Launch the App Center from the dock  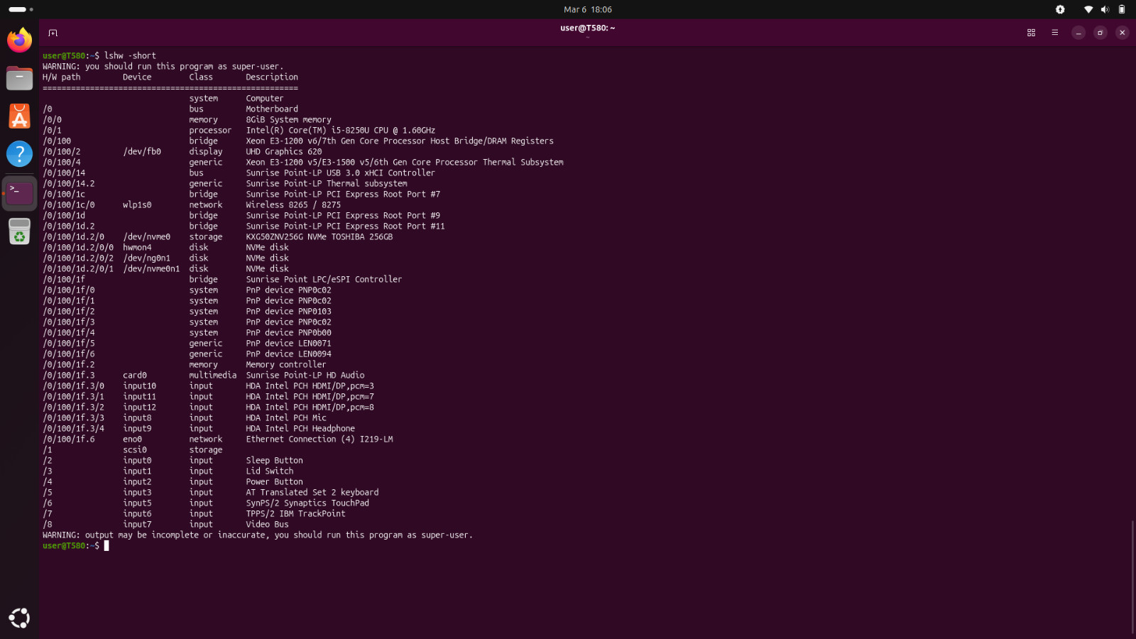tap(20, 116)
